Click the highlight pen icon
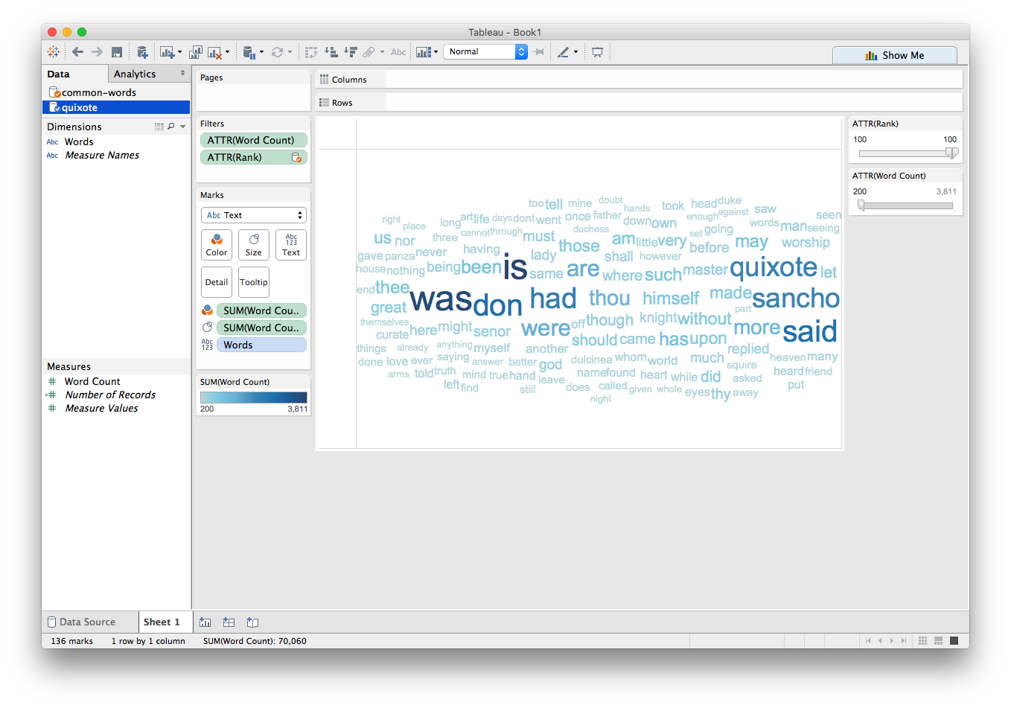This screenshot has height=708, width=1011. coord(564,52)
